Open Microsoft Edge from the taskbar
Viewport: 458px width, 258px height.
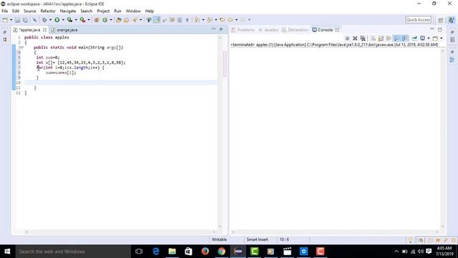click(156, 252)
